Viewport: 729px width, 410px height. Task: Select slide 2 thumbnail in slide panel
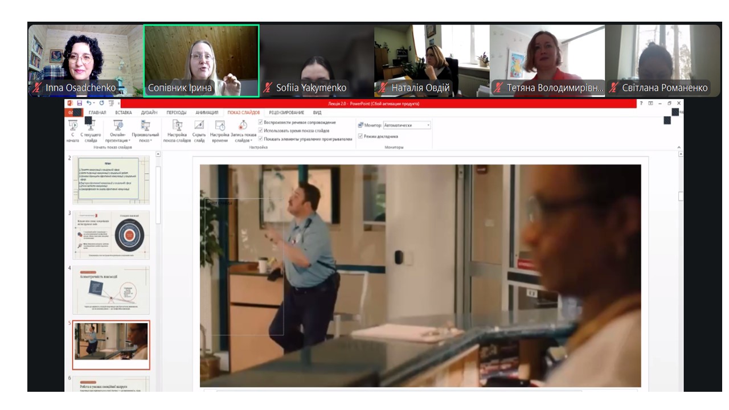click(x=111, y=180)
